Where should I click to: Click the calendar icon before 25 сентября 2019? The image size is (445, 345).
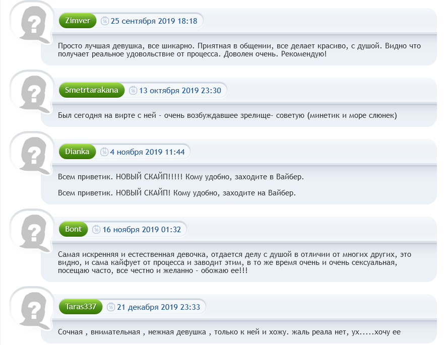[105, 21]
